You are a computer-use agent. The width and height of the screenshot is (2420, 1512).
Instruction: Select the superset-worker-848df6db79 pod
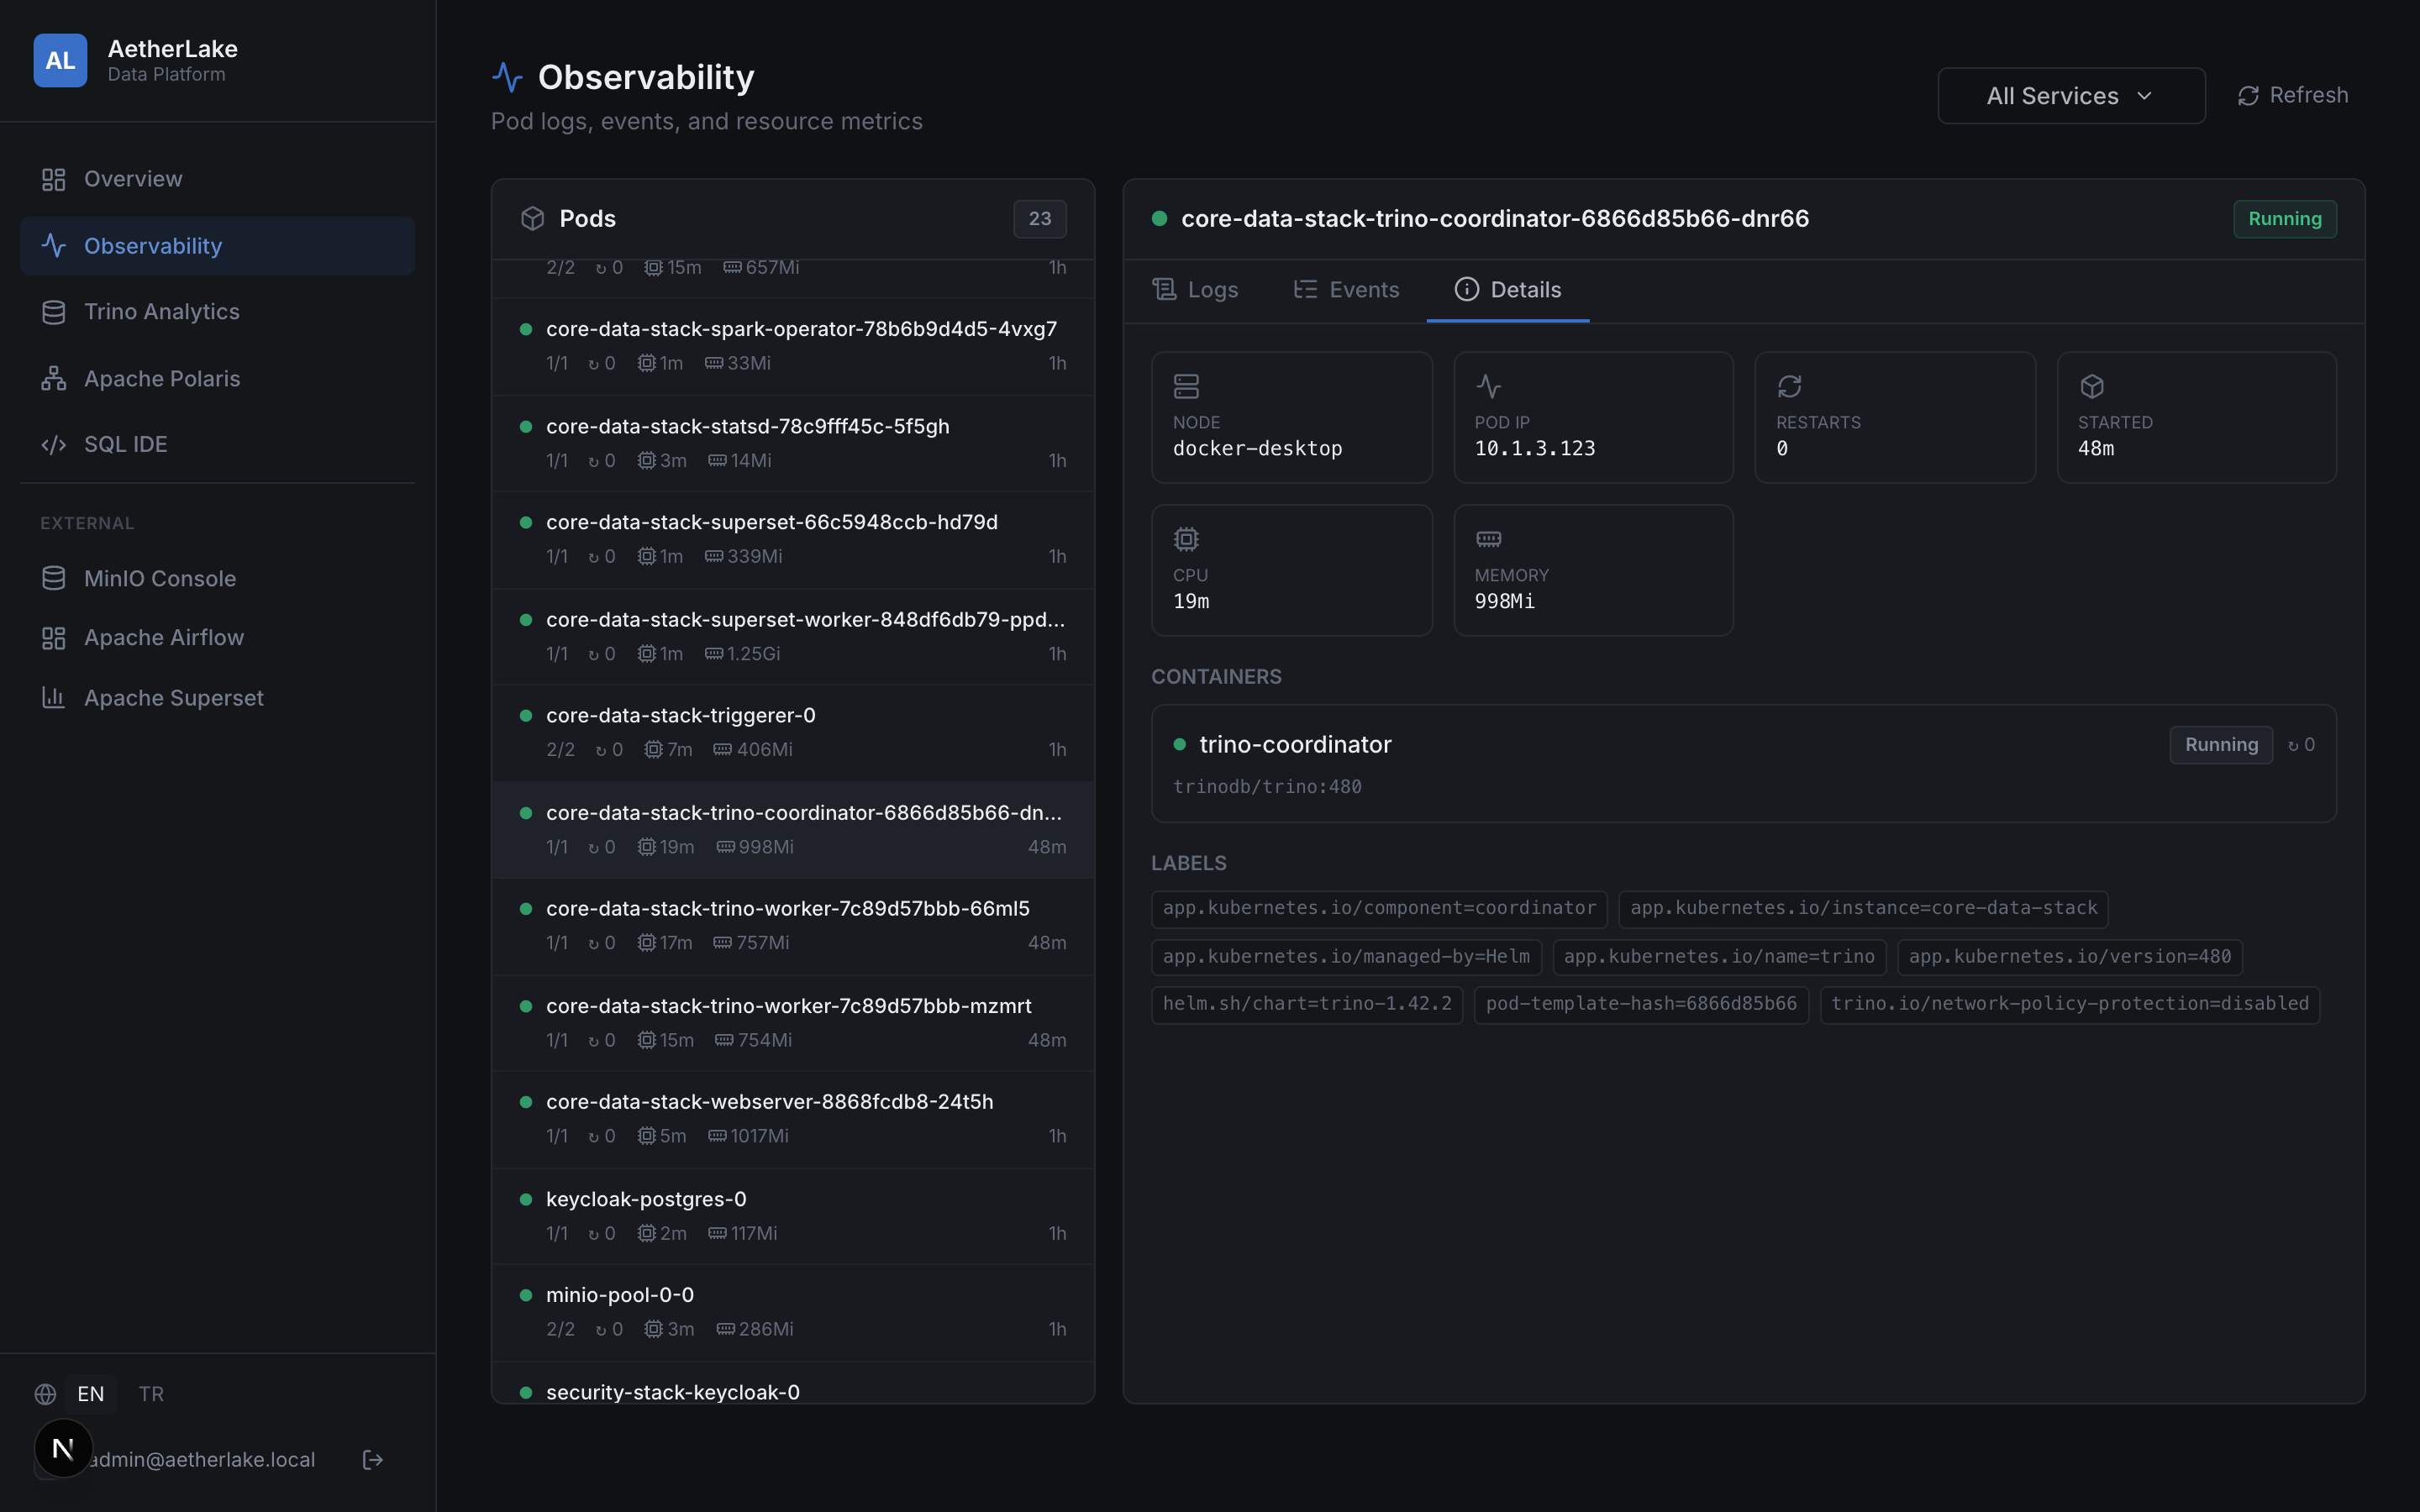[793, 637]
